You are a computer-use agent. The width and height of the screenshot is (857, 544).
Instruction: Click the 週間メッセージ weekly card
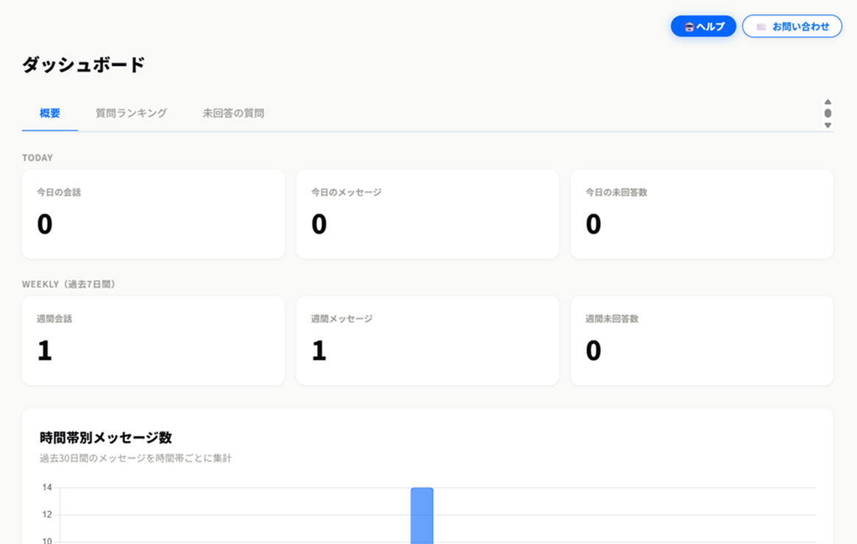coord(427,340)
